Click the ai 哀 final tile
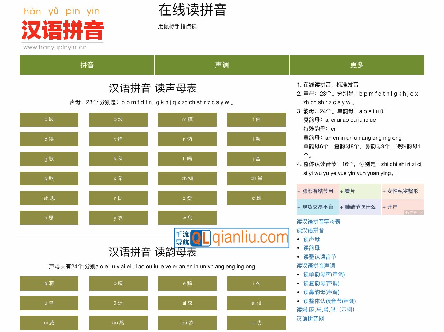 click(187, 303)
